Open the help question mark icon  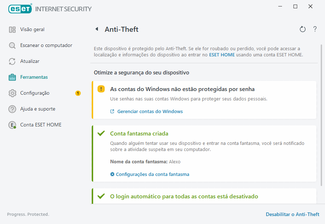coord(315,29)
